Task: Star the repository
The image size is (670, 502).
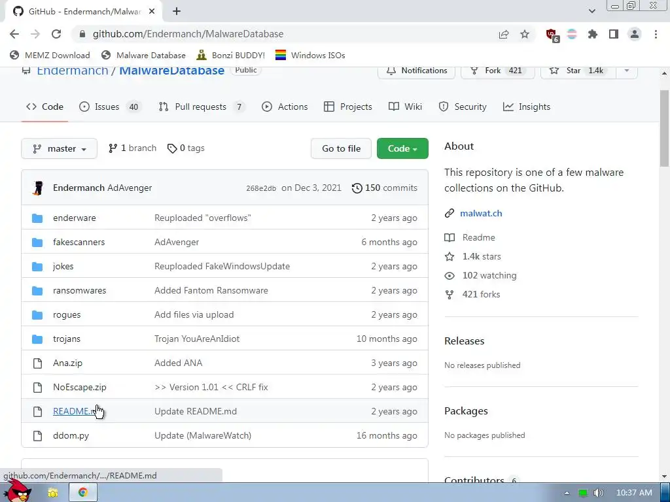Action: coord(578,72)
